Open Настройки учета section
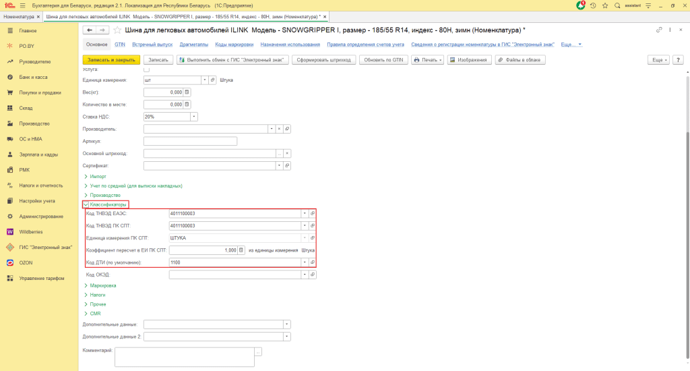 (x=38, y=201)
